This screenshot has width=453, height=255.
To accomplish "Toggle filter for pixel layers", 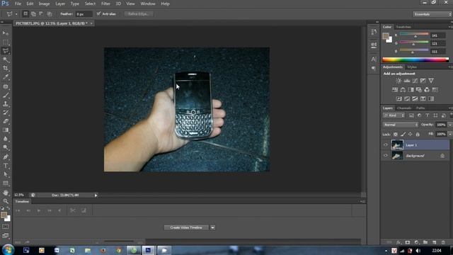I will pos(411,115).
